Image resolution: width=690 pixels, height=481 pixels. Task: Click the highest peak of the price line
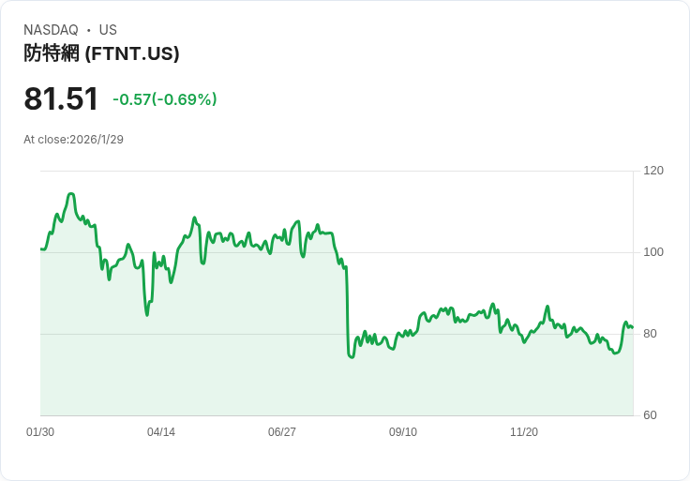coord(70,194)
